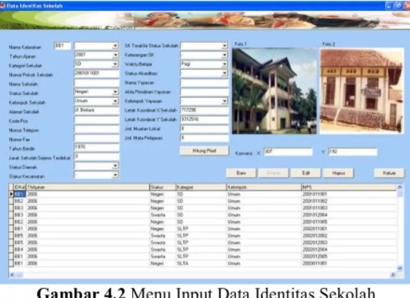Image resolution: width=410 pixels, height=298 pixels.
Task: Sort by ThAjaran column header
Action: point(88,187)
